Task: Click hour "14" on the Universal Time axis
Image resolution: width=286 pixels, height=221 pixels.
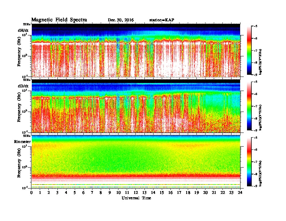Action: coord(153,192)
